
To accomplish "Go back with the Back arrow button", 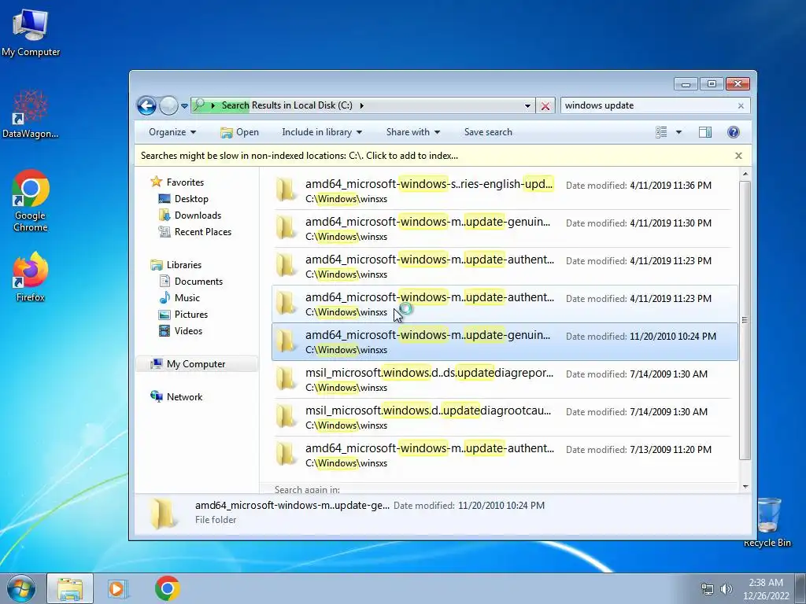I will point(146,106).
